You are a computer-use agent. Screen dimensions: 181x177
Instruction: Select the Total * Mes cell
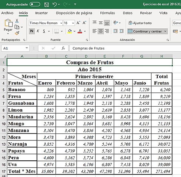pos(22,171)
